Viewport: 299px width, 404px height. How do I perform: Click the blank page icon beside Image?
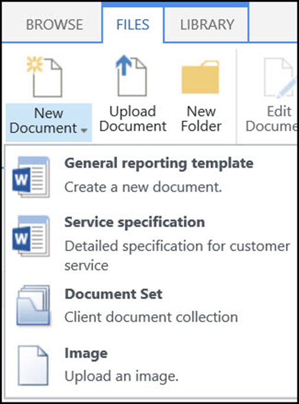tap(33, 366)
